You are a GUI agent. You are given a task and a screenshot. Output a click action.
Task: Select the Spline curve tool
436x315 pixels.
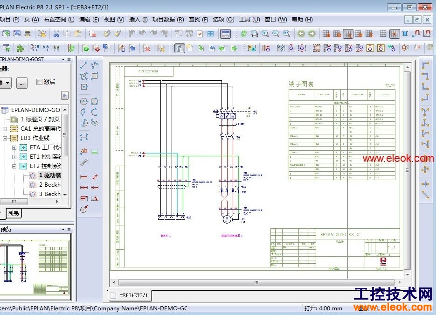(83, 137)
